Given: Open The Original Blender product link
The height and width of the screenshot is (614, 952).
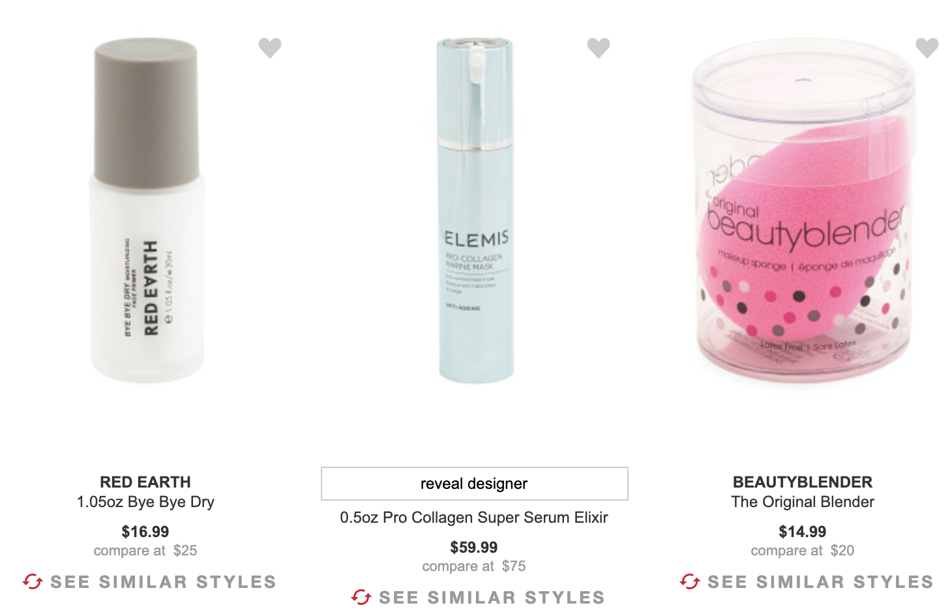Looking at the screenshot, I should [x=803, y=502].
